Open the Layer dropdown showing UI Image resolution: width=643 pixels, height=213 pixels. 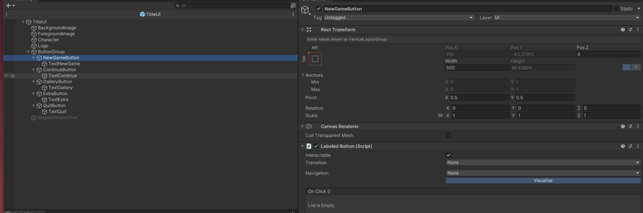tap(567, 18)
